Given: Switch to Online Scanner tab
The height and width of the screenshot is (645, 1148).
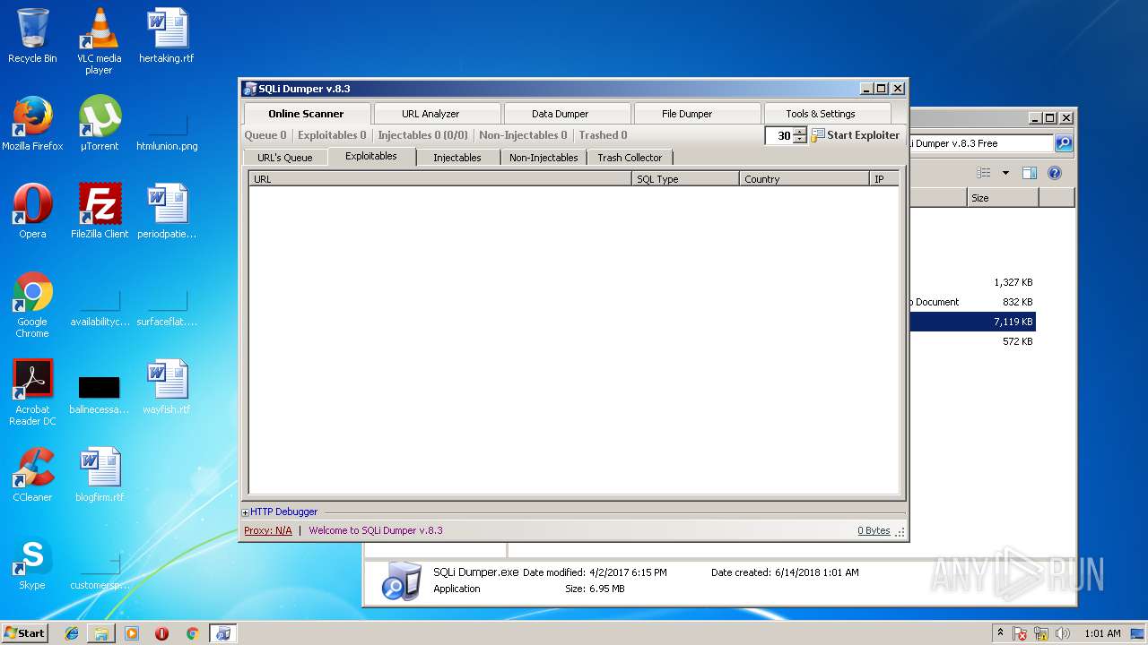Looking at the screenshot, I should [306, 114].
